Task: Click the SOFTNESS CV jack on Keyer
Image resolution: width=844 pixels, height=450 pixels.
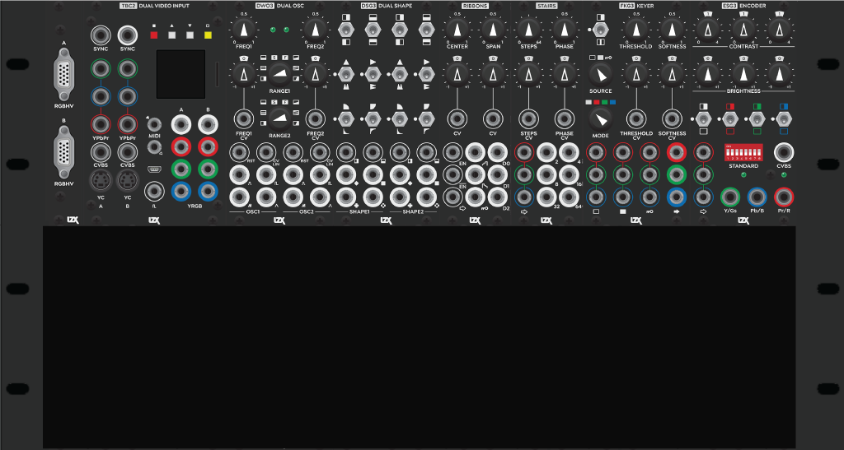Action: (673, 118)
